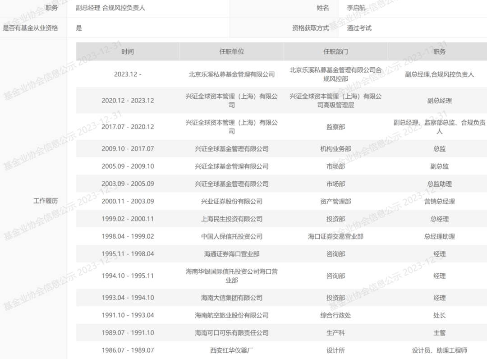Click the 设计员、助理工程师 position cell

[x=440, y=350]
